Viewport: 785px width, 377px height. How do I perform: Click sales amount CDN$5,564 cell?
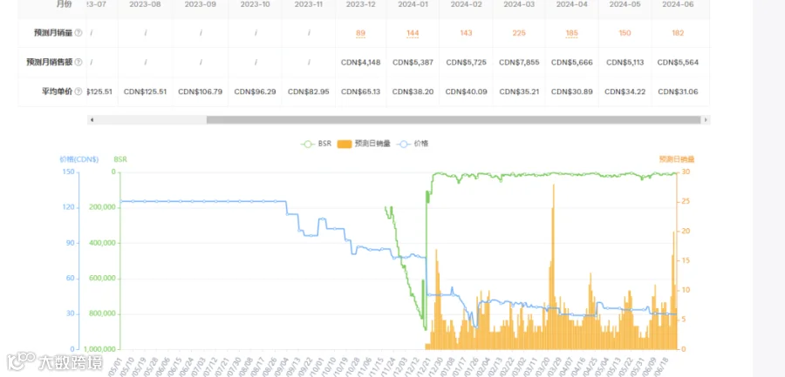[678, 63]
